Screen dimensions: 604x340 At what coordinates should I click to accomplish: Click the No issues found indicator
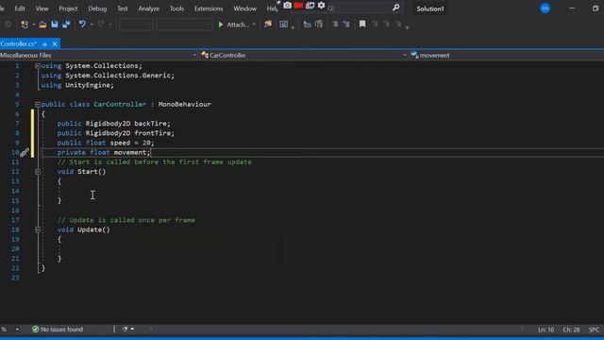pyautogui.click(x=58, y=330)
